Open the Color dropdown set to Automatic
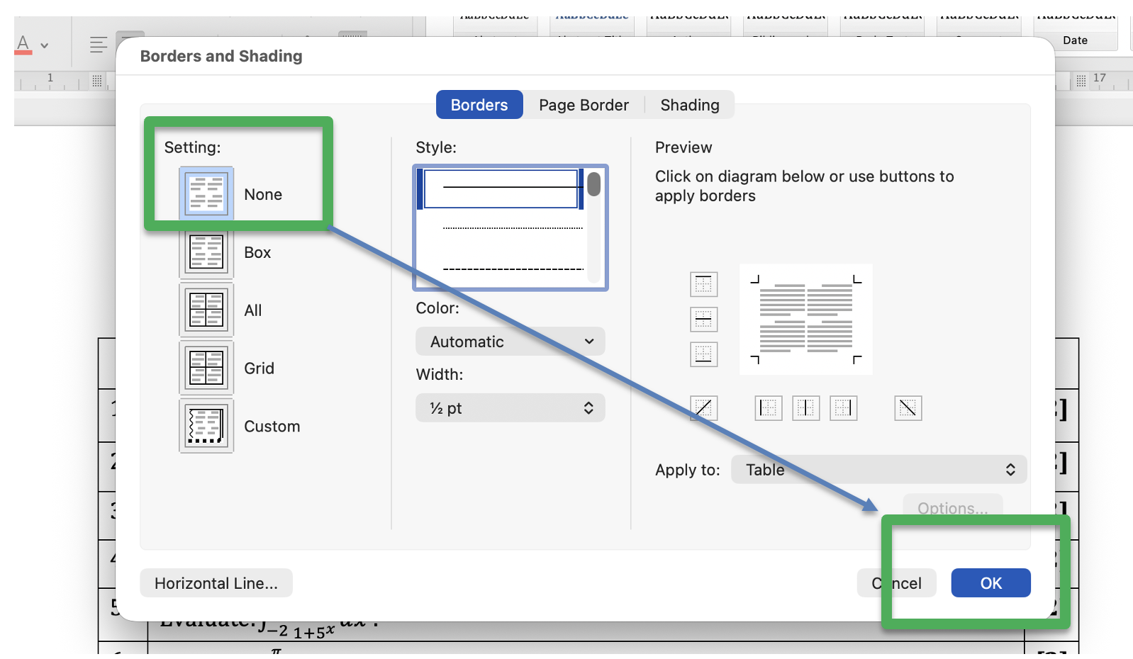 click(510, 342)
